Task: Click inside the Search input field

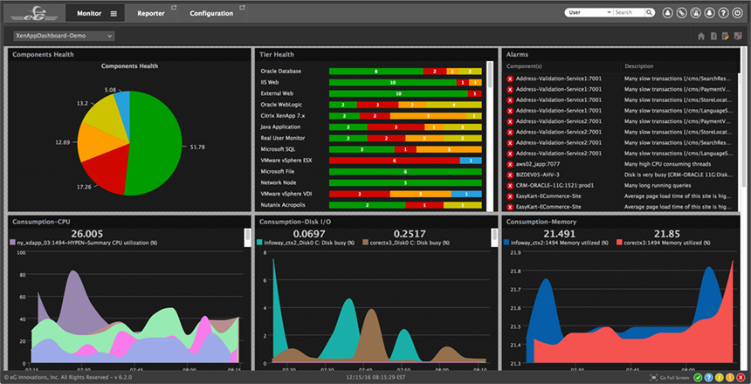Action: point(629,13)
